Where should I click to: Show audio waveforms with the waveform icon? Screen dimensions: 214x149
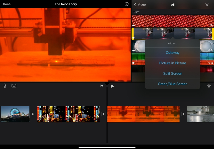[x=209, y=86]
